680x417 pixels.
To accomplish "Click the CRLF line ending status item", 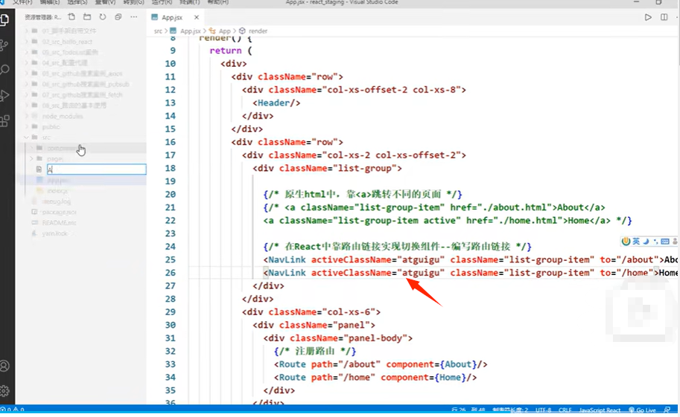I will (565, 410).
